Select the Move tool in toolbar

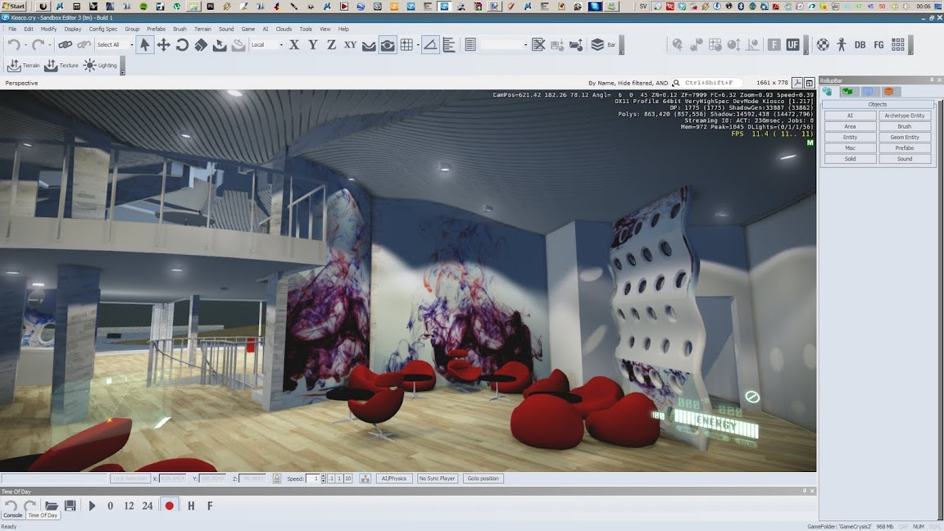163,45
